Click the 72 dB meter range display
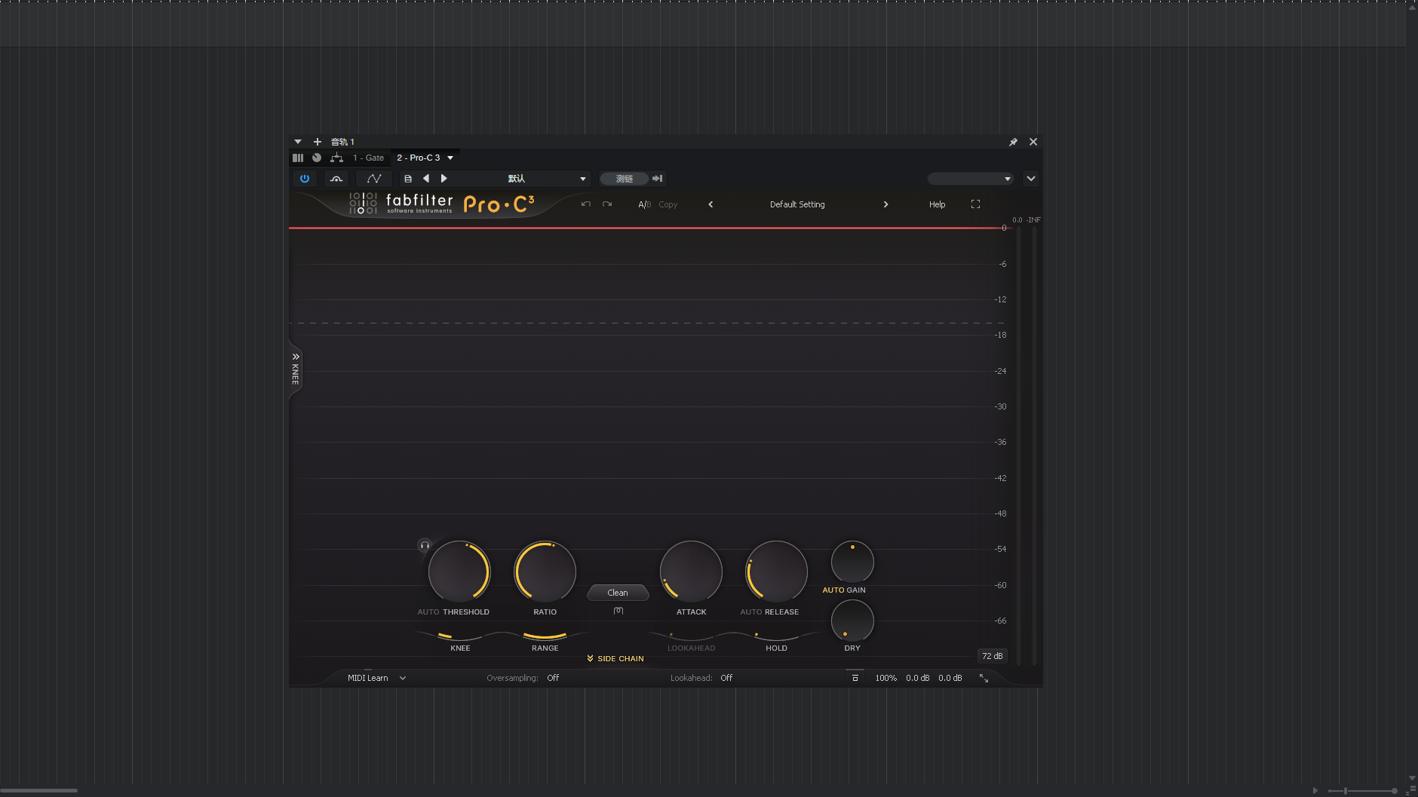The height and width of the screenshot is (797, 1418). tap(992, 656)
